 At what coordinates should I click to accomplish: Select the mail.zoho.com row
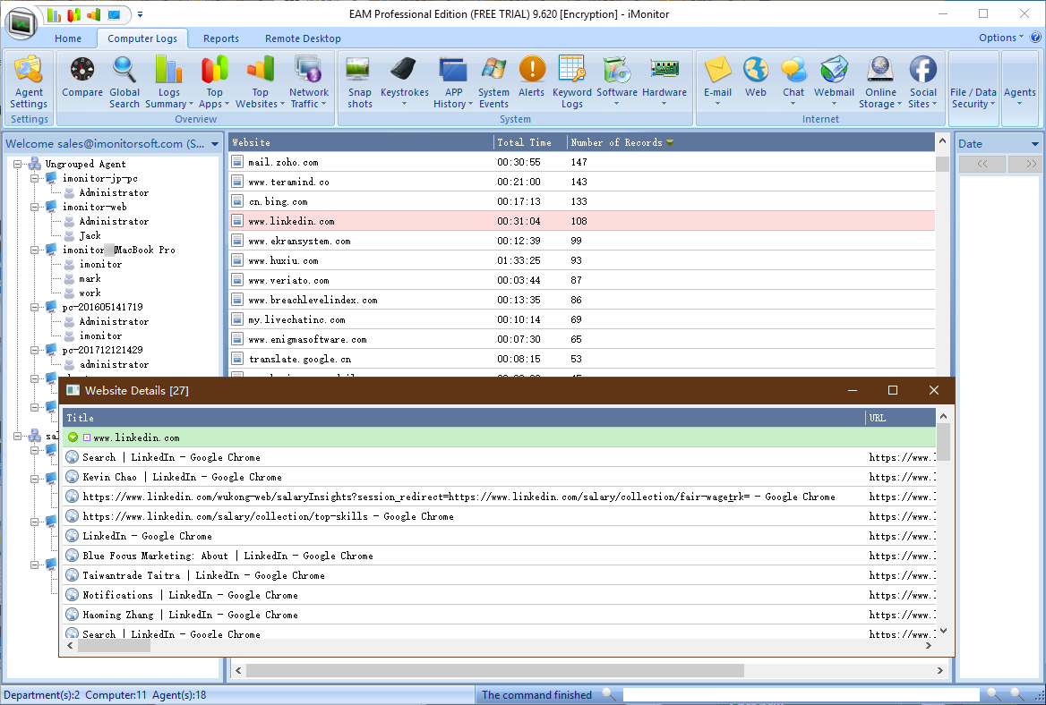click(x=582, y=162)
